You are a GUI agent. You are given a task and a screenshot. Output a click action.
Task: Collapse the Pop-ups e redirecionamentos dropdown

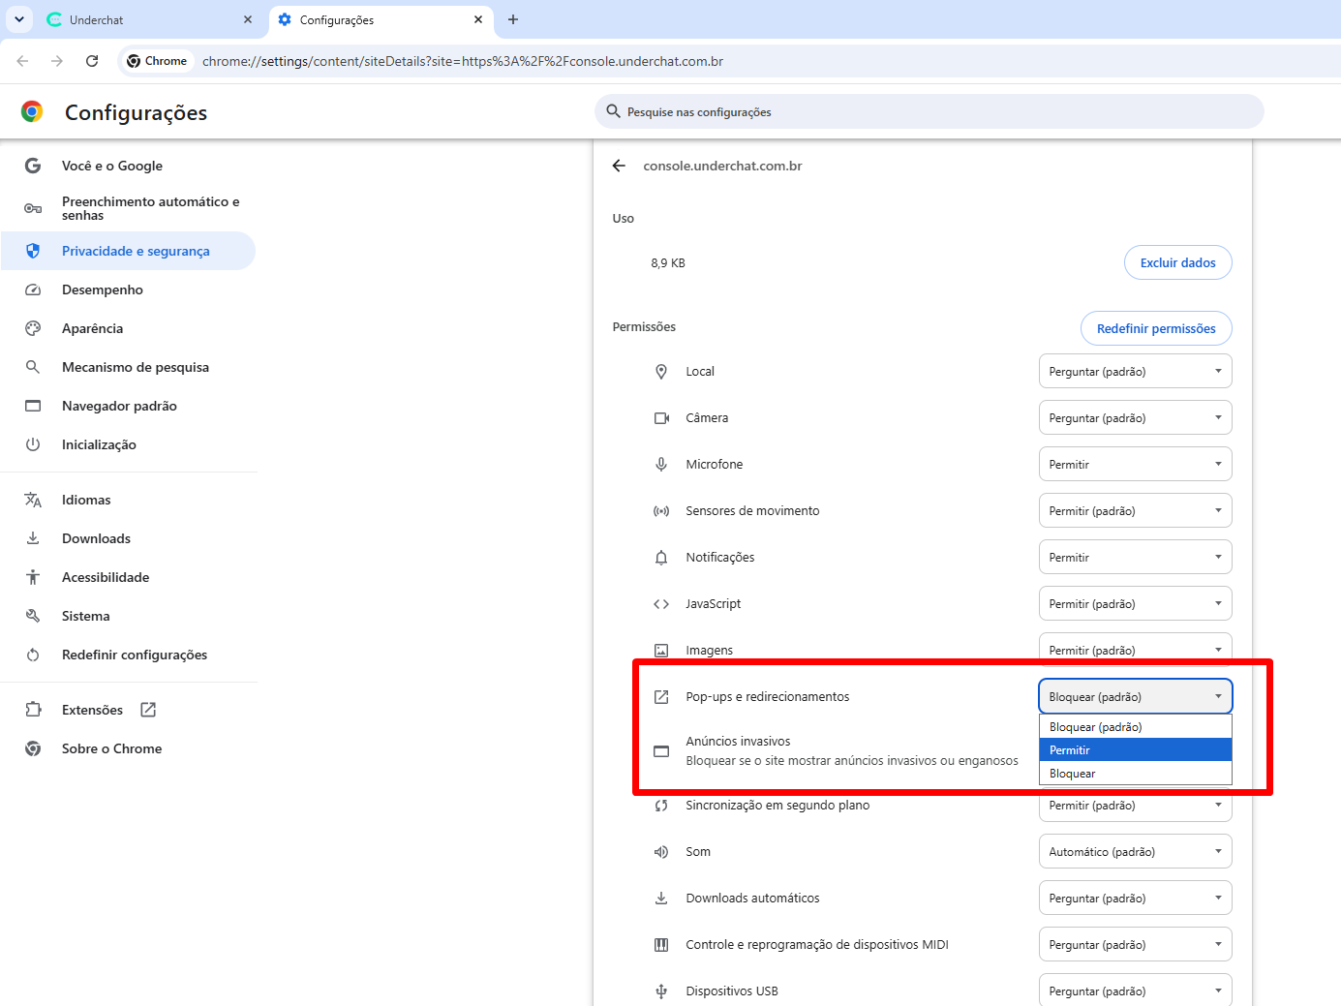pyautogui.click(x=1135, y=696)
